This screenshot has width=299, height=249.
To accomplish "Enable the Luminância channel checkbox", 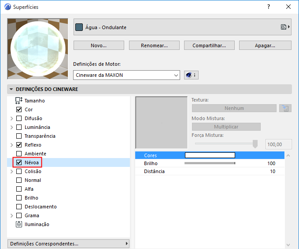I will [x=19, y=127].
